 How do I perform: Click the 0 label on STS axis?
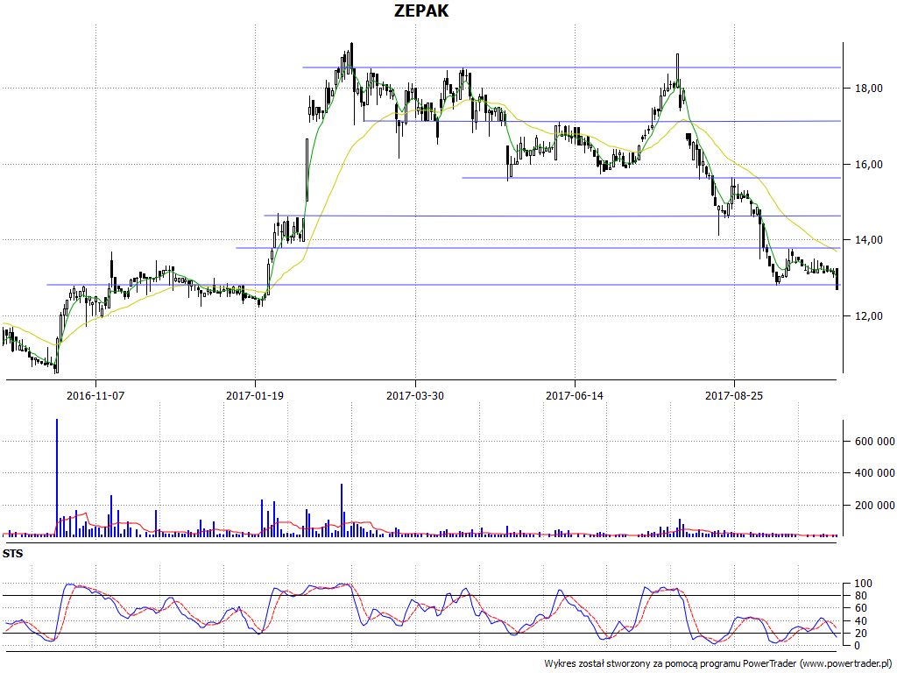tap(858, 646)
